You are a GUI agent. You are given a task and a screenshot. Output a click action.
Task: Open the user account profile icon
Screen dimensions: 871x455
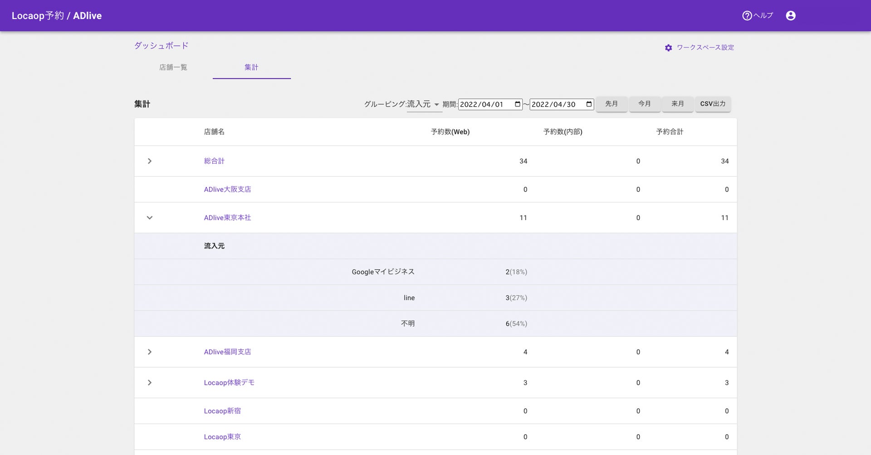pyautogui.click(x=790, y=16)
